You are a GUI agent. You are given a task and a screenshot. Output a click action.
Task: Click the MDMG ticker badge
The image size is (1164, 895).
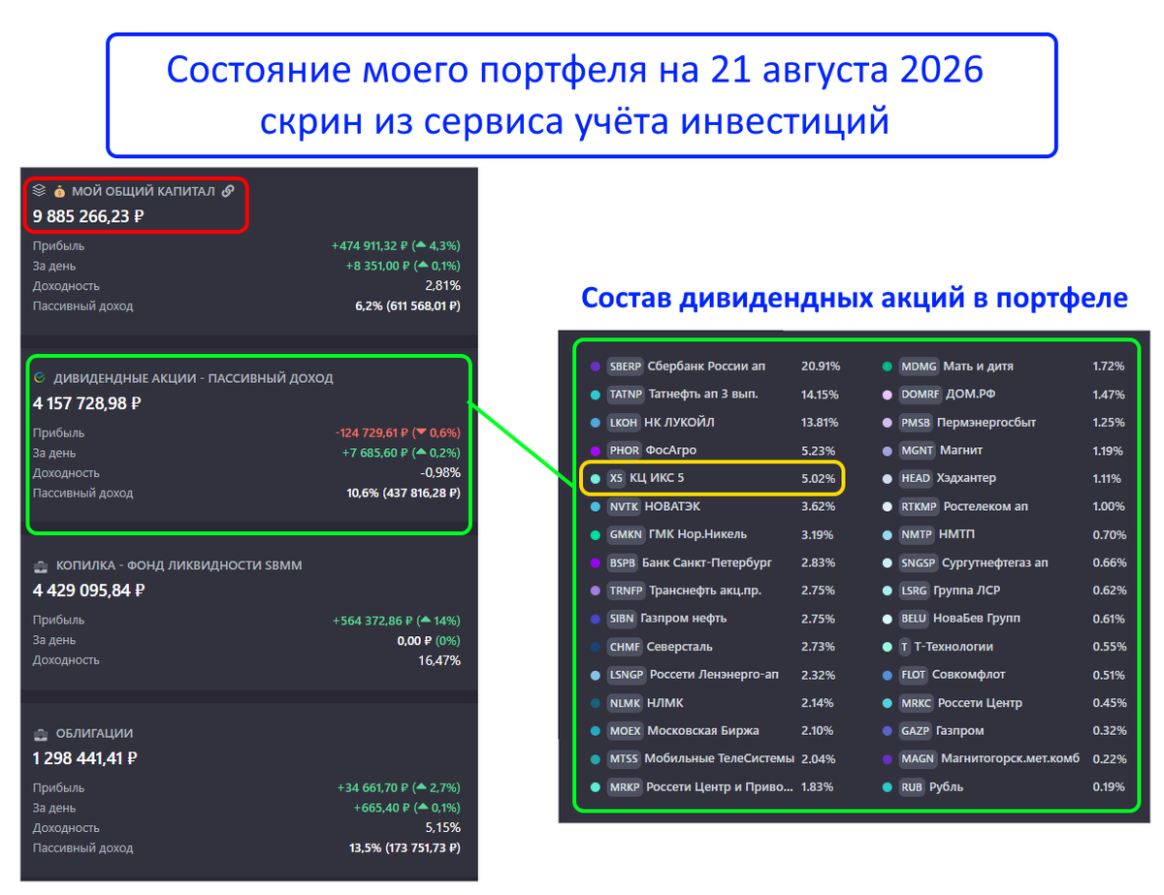(919, 367)
